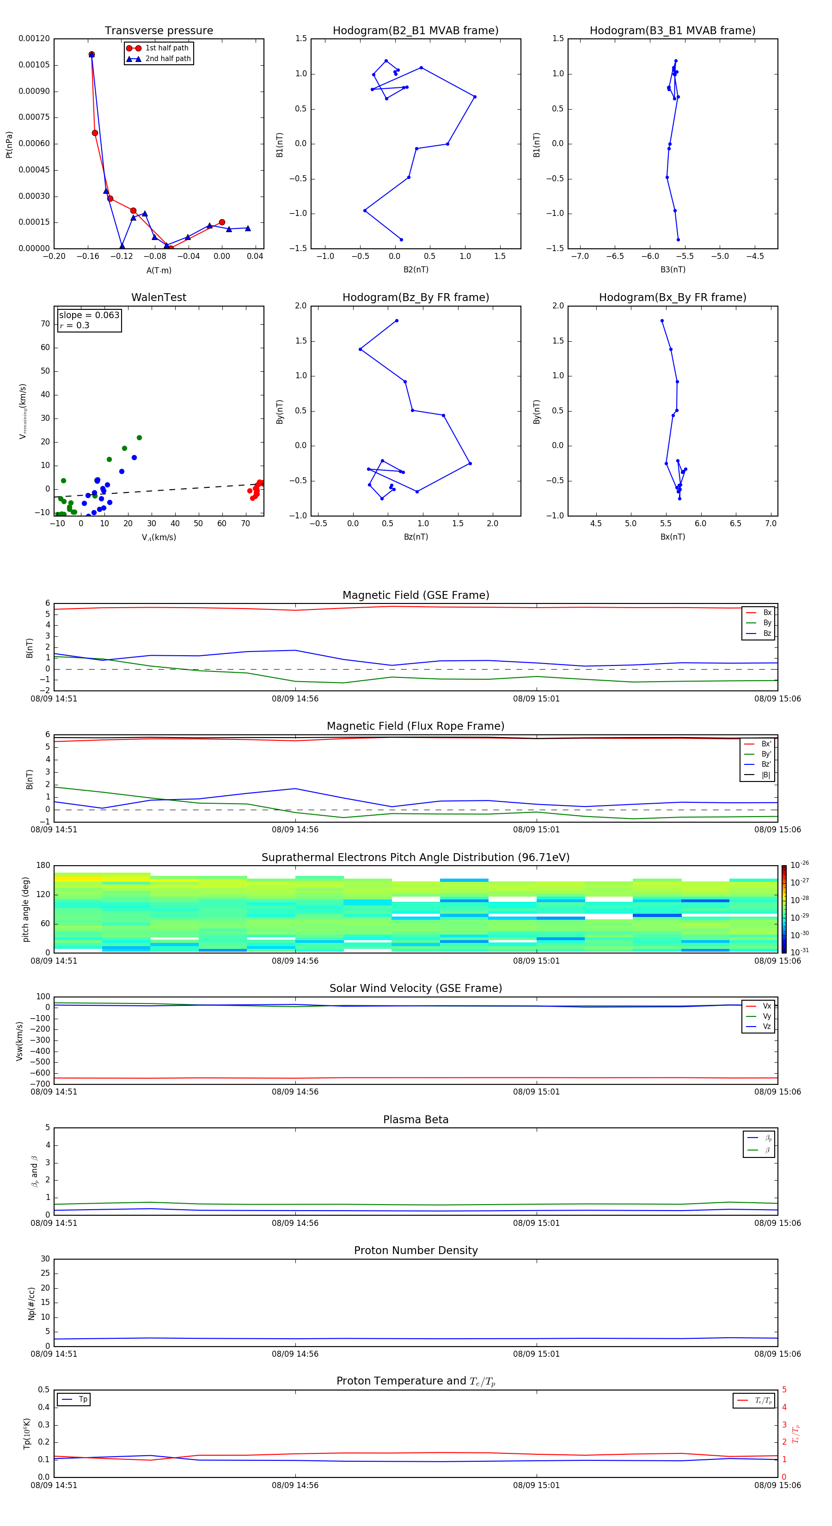Click the Bx' legend entry, Flux Rope panel

point(758,744)
